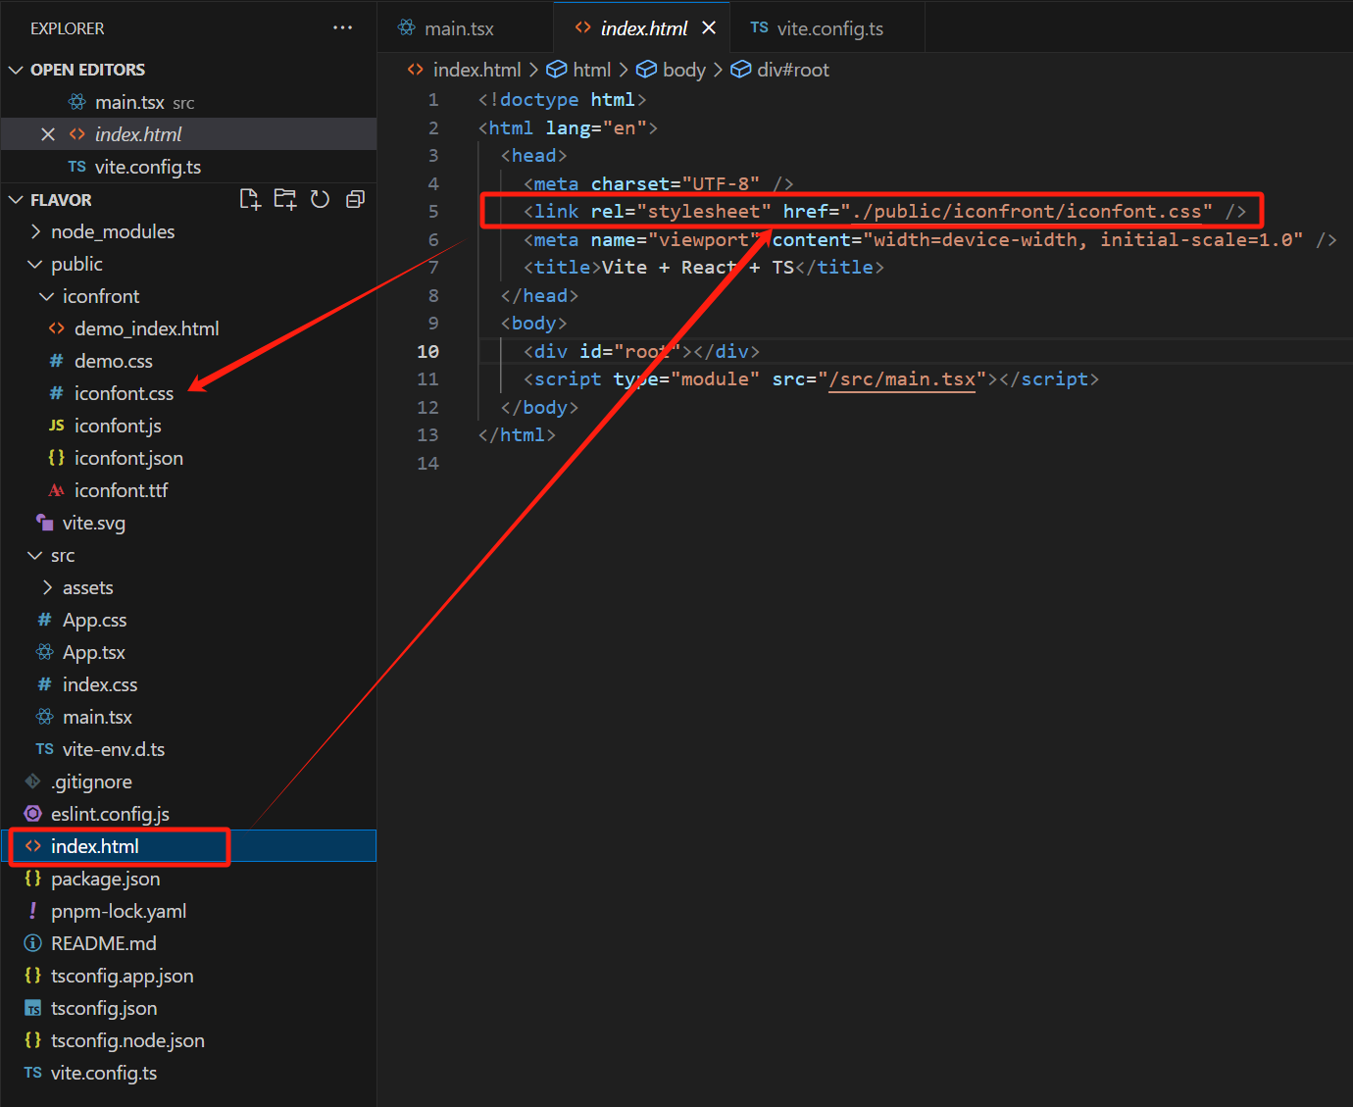Follow the /src/main.tsx script link
The image size is (1353, 1107).
[x=902, y=379]
